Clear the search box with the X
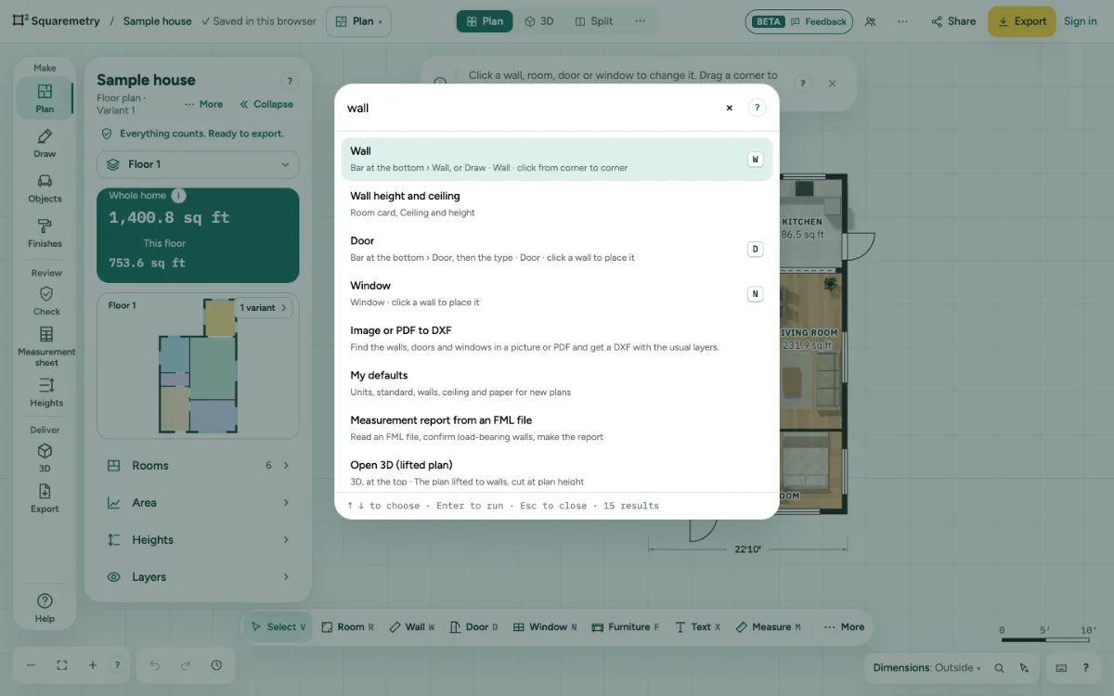The image size is (1114, 696). (x=729, y=108)
